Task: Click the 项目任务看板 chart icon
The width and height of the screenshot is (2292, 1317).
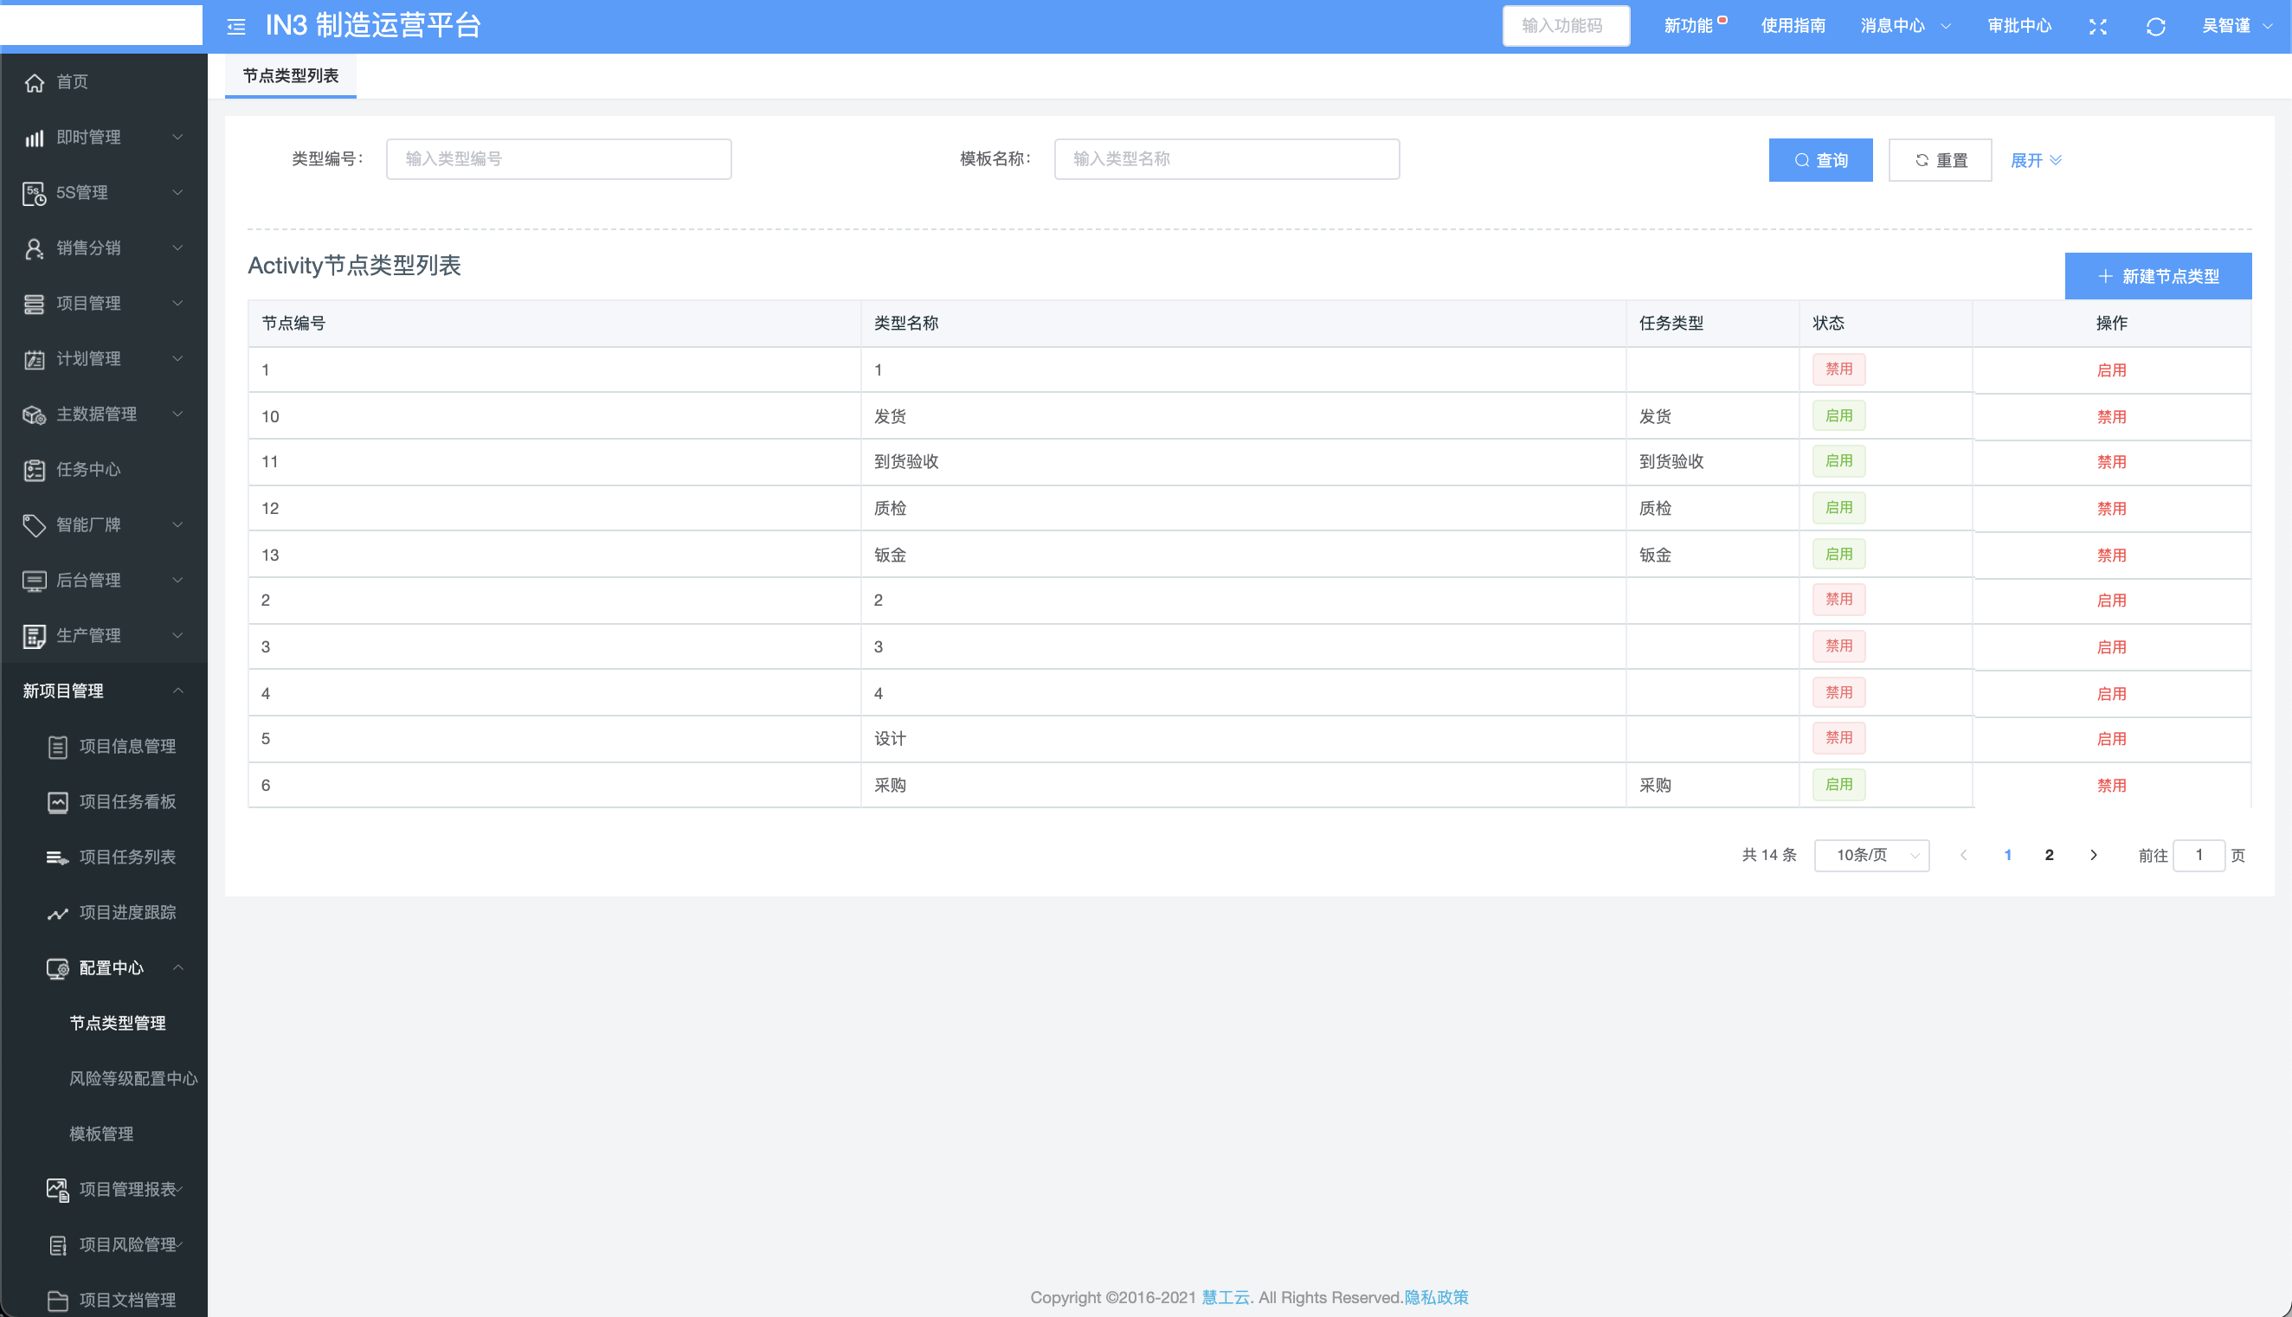Action: pyautogui.click(x=57, y=801)
